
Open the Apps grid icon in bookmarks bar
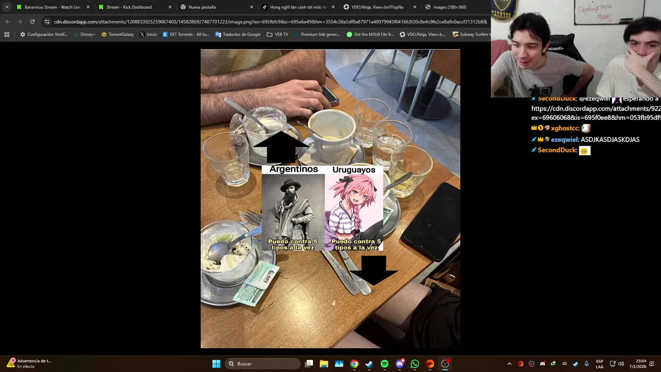point(7,35)
